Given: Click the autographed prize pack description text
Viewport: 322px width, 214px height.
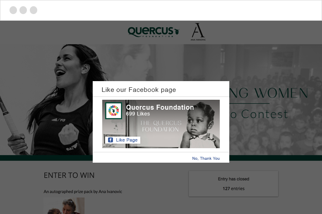Looking at the screenshot, I should tap(83, 192).
